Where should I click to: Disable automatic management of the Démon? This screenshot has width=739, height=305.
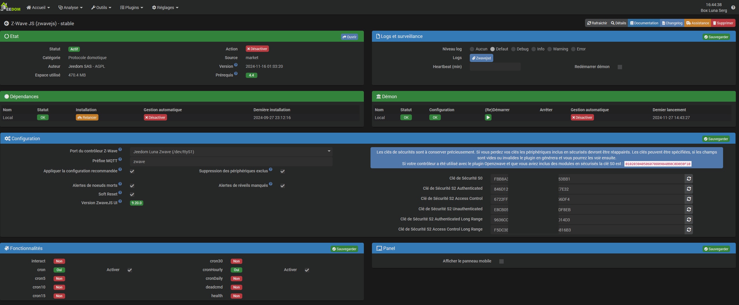click(x=582, y=117)
